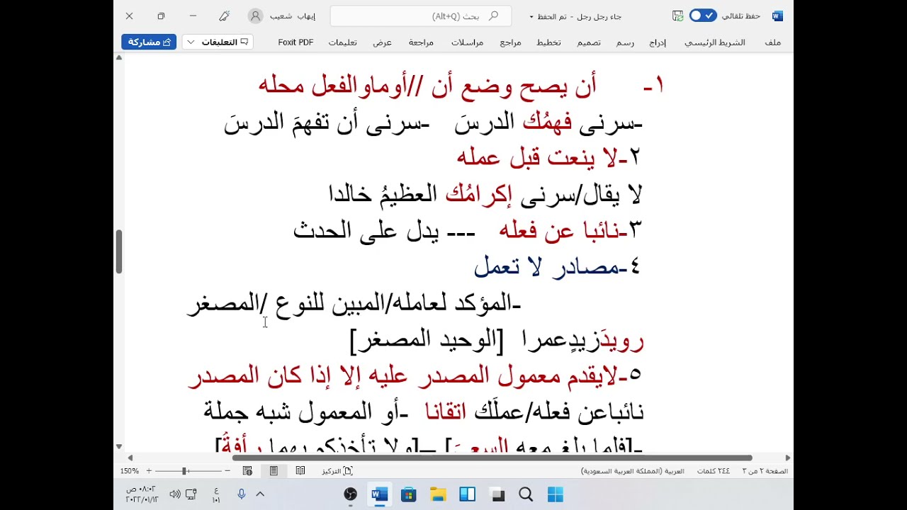
Task: Open the Draw (رسم) tab
Action: [625, 42]
